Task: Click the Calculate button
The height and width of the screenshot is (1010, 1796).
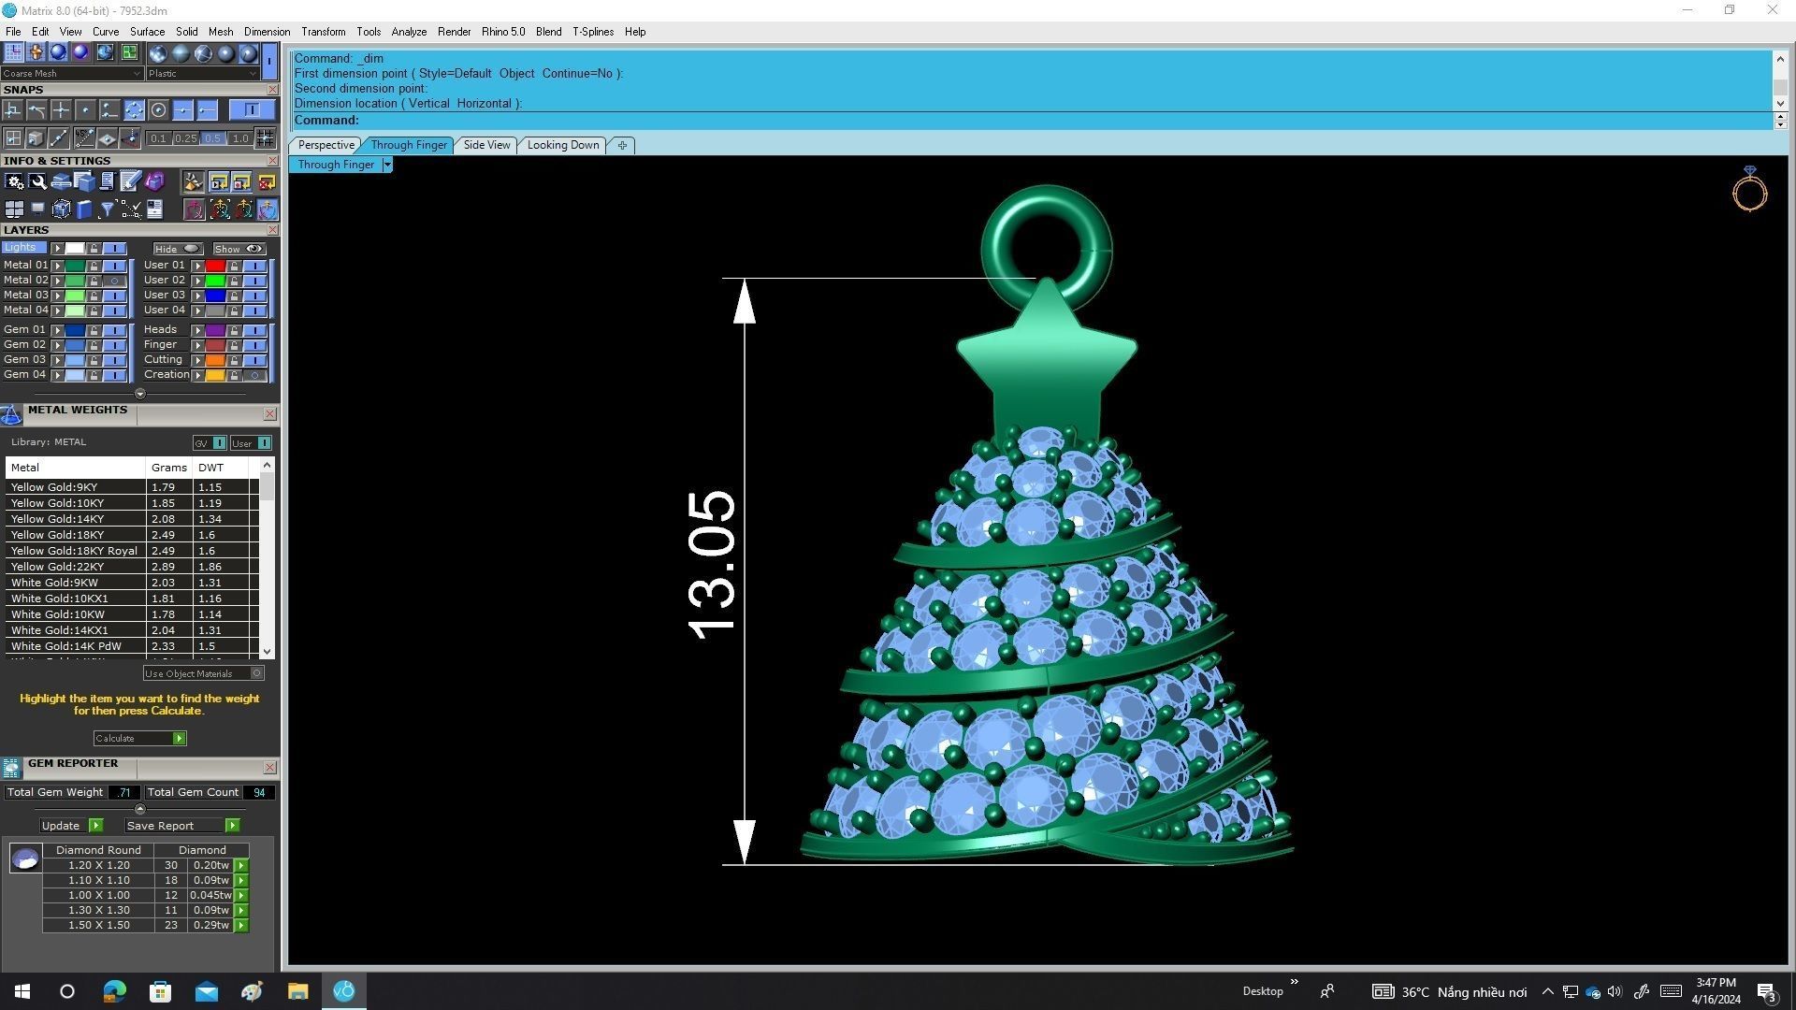Action: click(139, 739)
